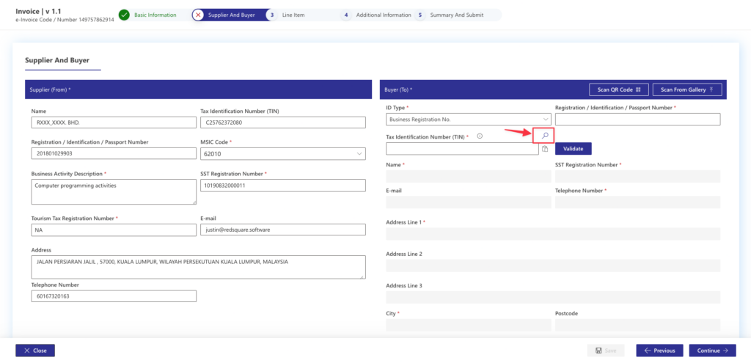Viewport: 751px width, 363px height.
Task: Click the Close button
Action: pos(35,351)
